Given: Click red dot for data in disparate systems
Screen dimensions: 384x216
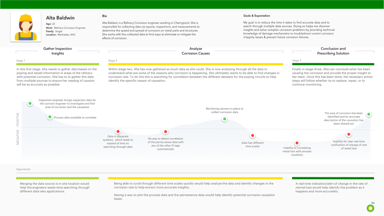Looking at the screenshot, I should tap(118, 132).
